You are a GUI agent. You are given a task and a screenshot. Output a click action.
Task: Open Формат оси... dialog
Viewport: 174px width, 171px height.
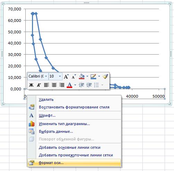pos(74,163)
